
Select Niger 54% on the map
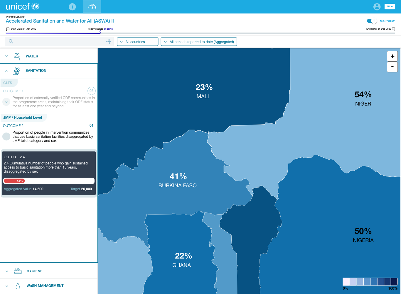[x=363, y=99]
